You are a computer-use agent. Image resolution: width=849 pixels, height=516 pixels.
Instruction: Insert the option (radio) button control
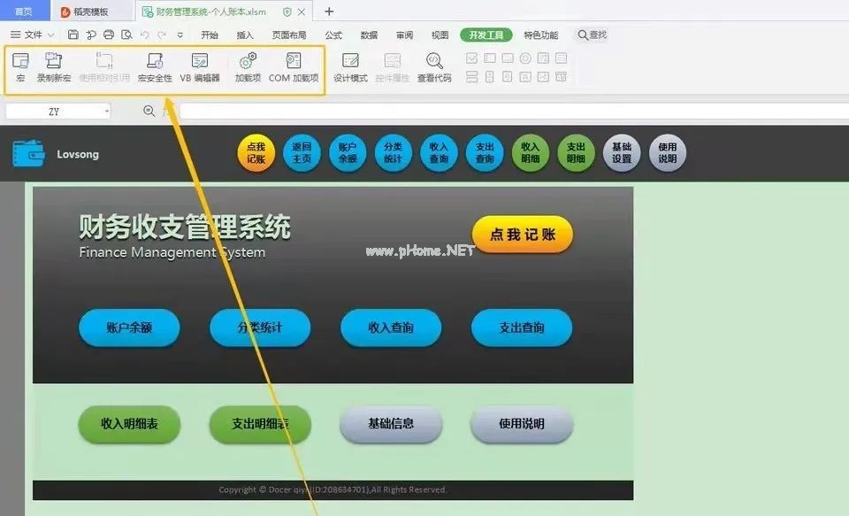525,58
